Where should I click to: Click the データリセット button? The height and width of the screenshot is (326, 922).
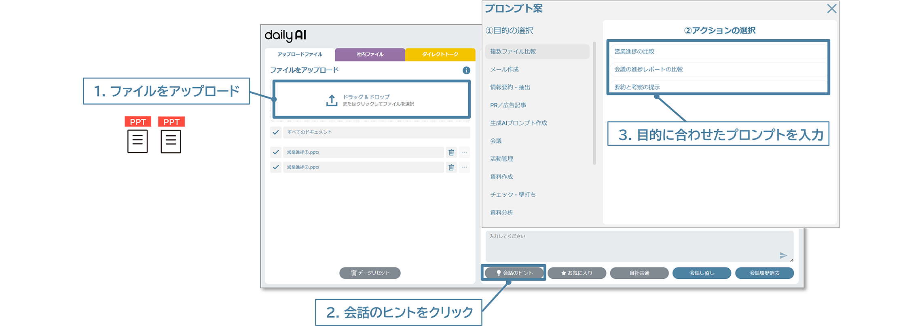click(x=370, y=273)
